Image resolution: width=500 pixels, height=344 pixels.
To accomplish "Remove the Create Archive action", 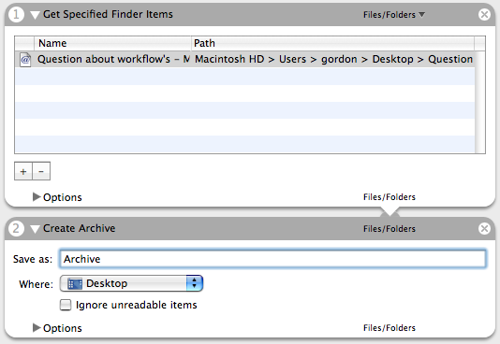I will (484, 228).
